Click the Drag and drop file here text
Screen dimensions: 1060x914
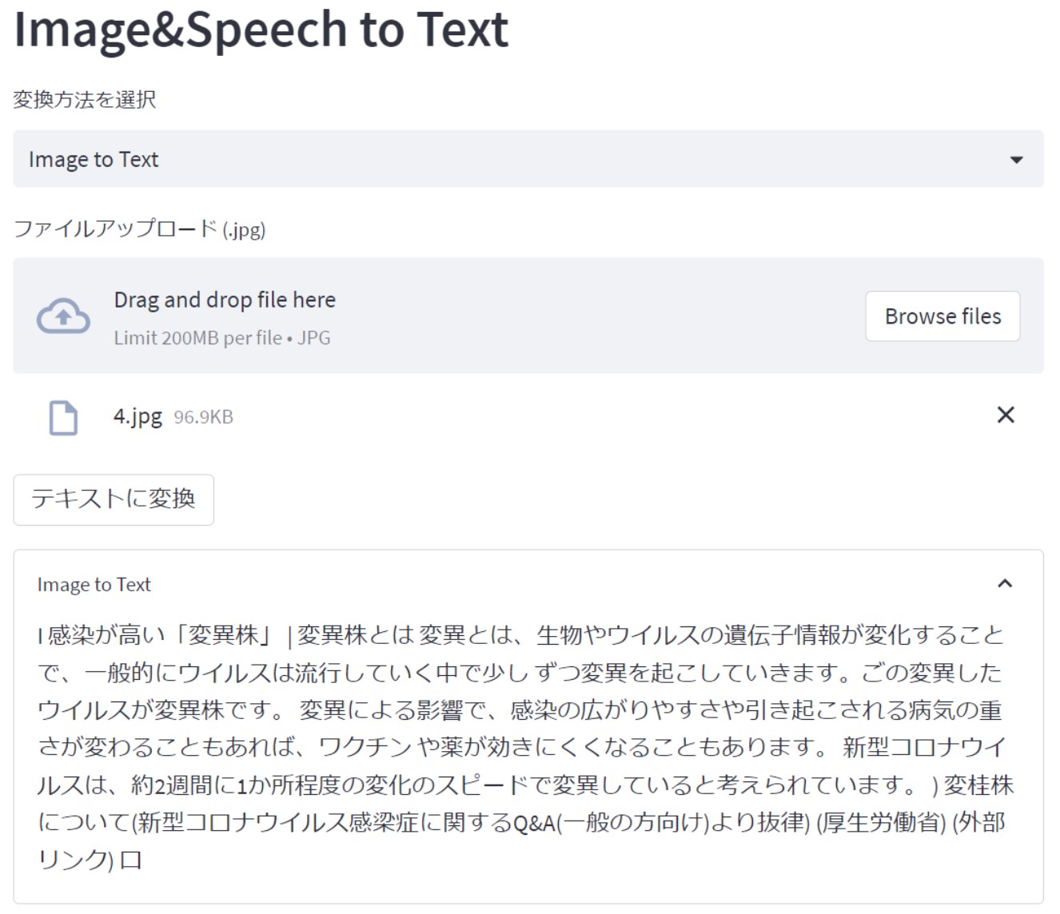click(225, 300)
